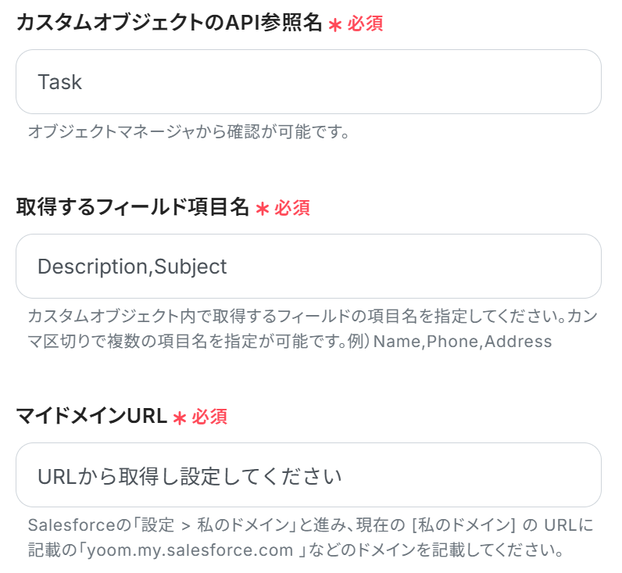Click the API参照名 input field containing Task
622x573 pixels.
[x=308, y=82]
